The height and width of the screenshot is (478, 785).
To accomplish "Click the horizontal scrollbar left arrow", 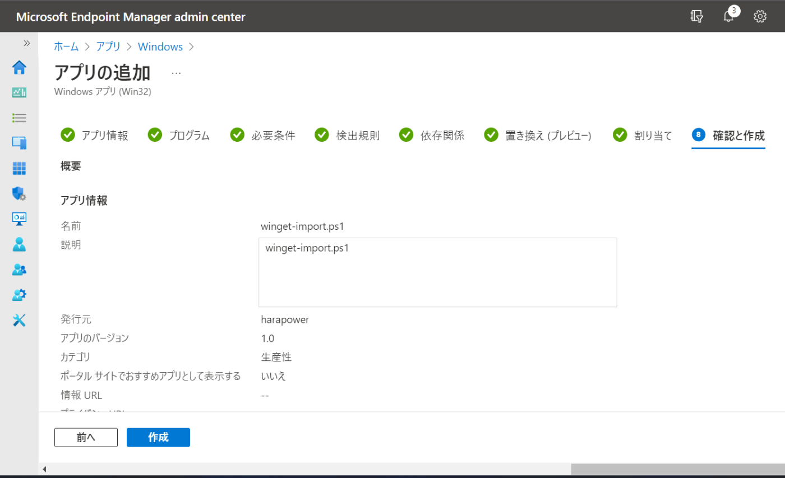I will coord(44,469).
